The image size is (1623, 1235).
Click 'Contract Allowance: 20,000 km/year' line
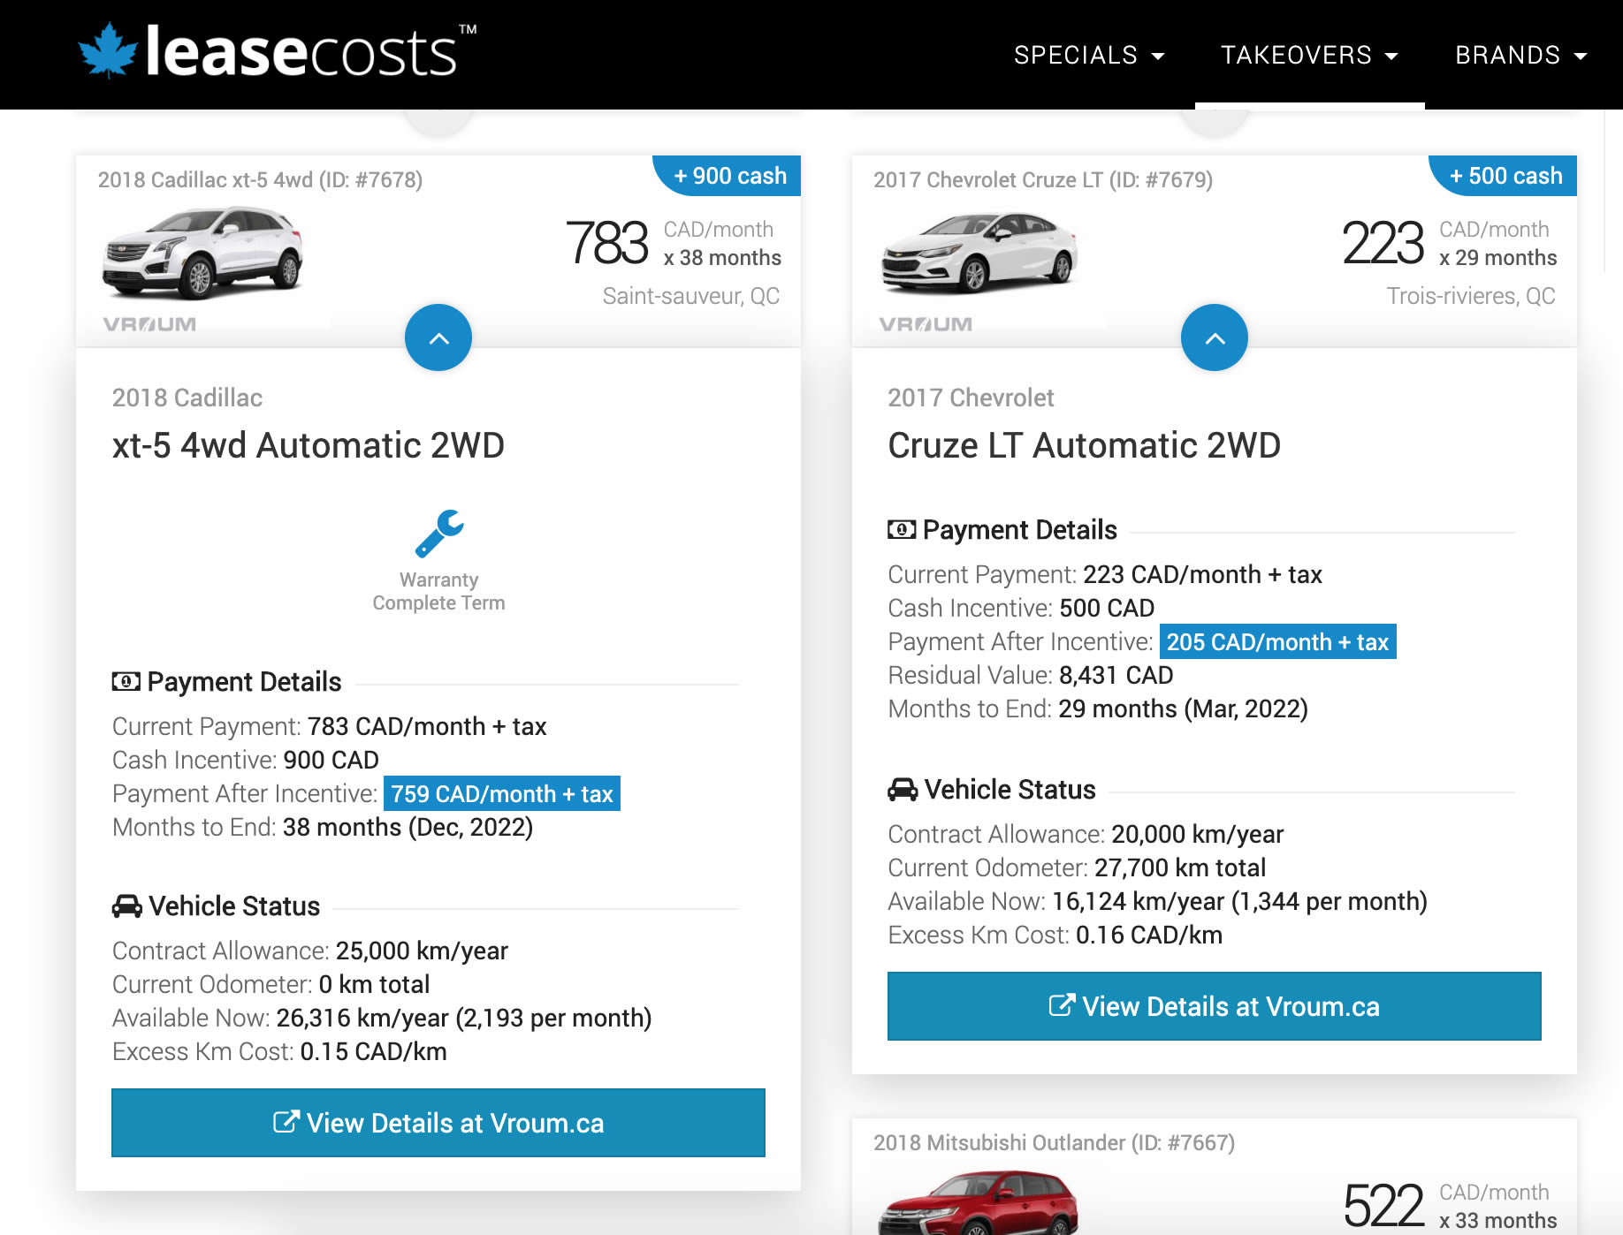pyautogui.click(x=1086, y=834)
